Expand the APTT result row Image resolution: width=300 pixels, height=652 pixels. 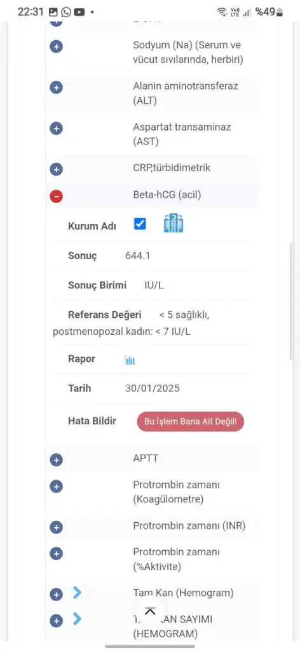[x=56, y=460]
